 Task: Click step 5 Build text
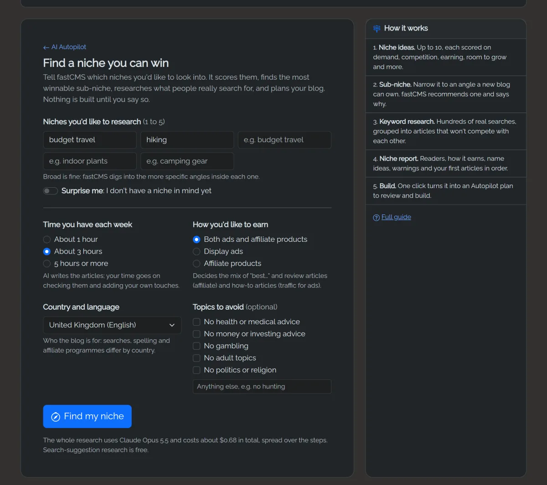tap(443, 191)
